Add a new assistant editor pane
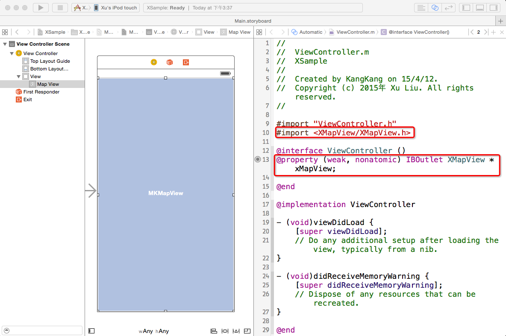506x336 pixels. tap(494, 32)
